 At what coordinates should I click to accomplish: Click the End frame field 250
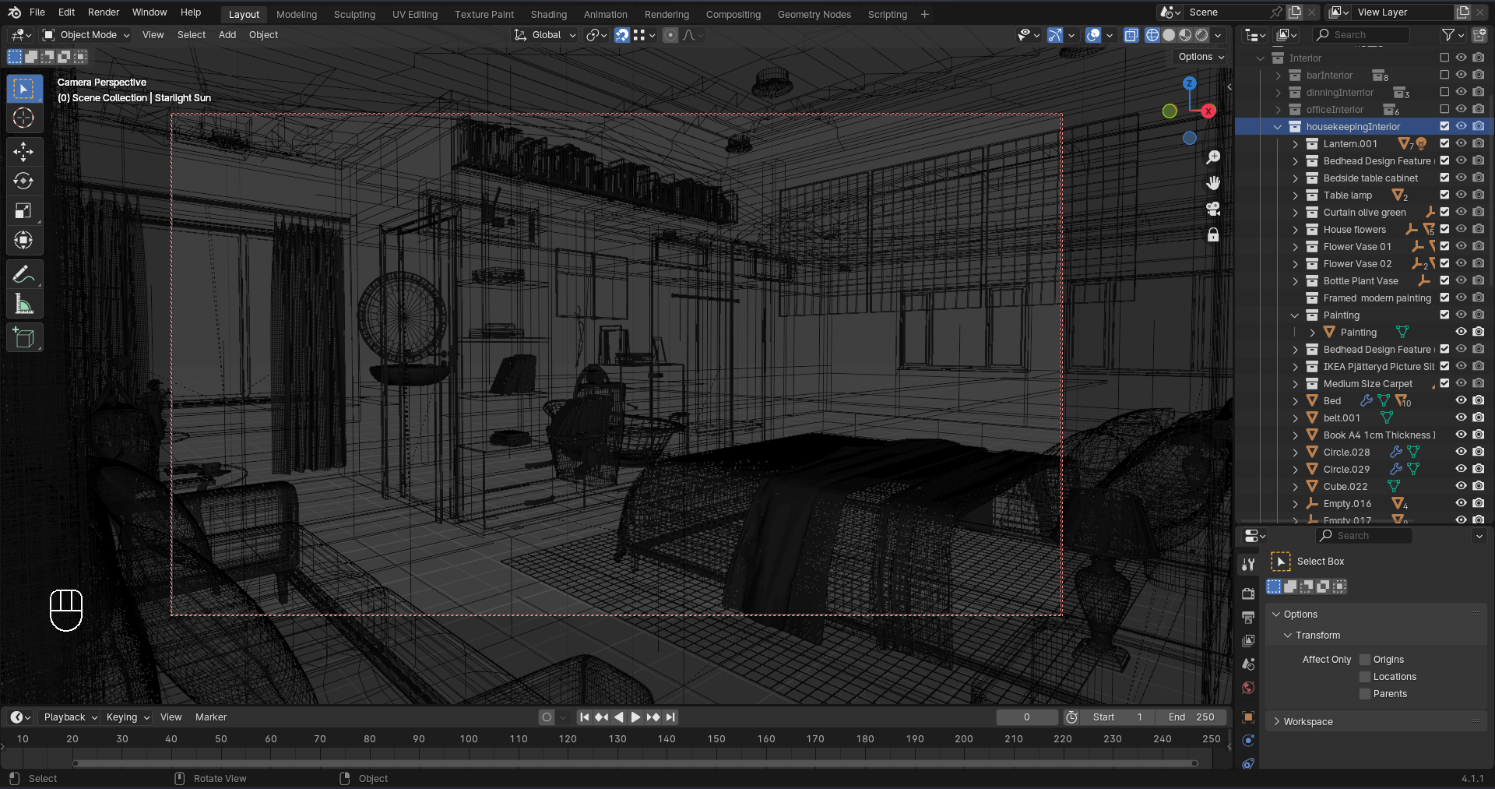[1191, 717]
